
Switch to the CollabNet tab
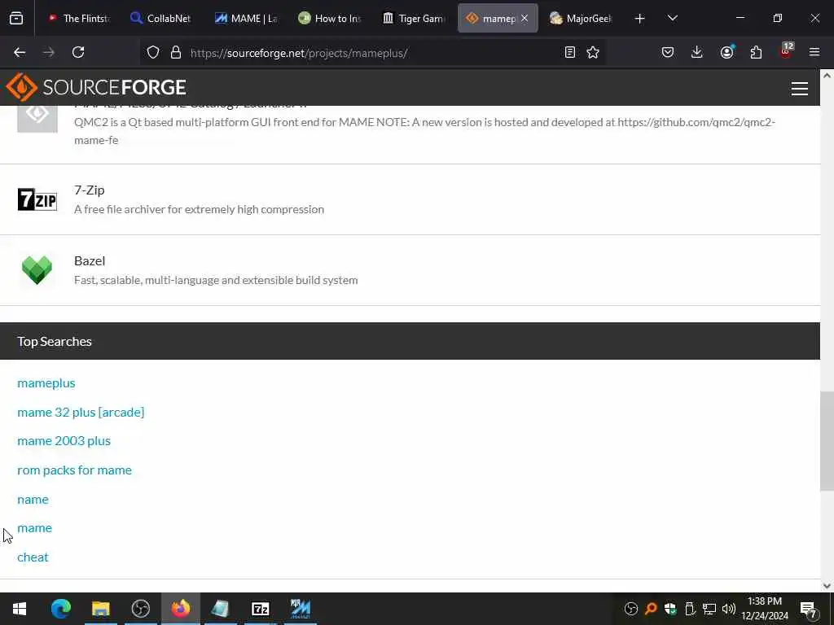[160, 19]
